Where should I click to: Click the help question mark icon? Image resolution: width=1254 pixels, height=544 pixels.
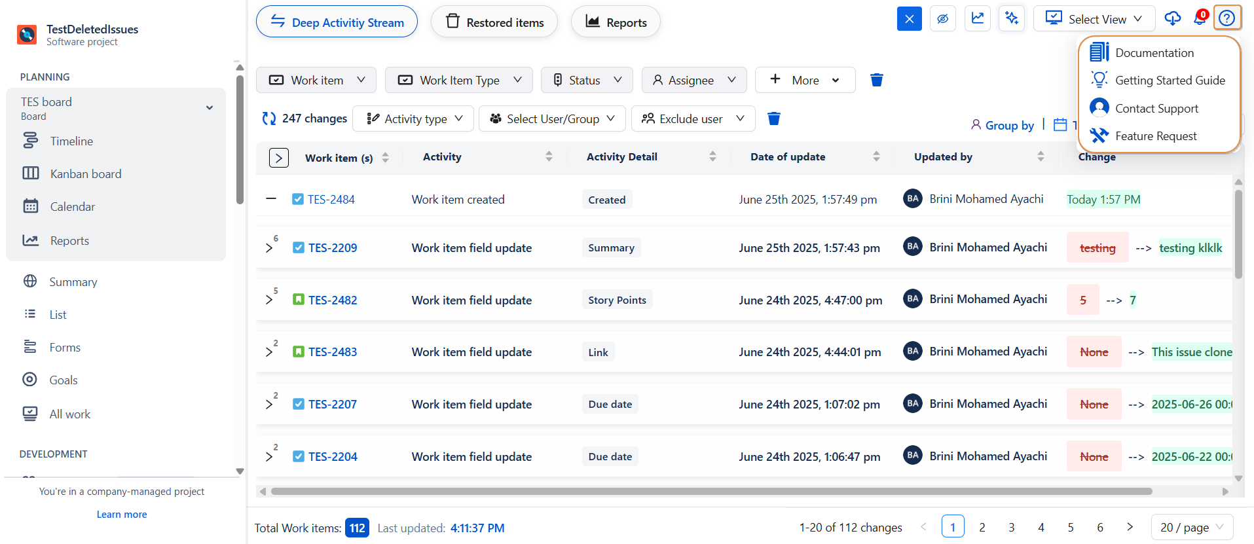[1227, 18]
